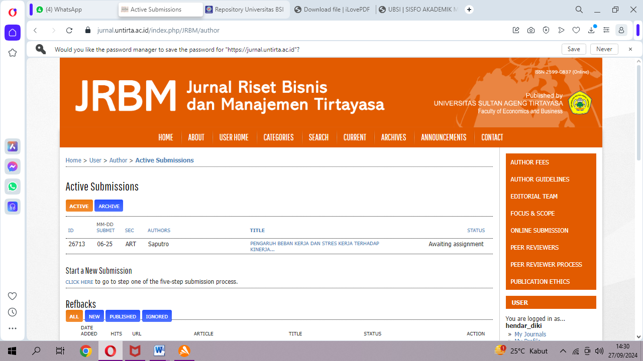The width and height of the screenshot is (643, 361).
Task: Open Task View on the taskbar
Action: 60,351
